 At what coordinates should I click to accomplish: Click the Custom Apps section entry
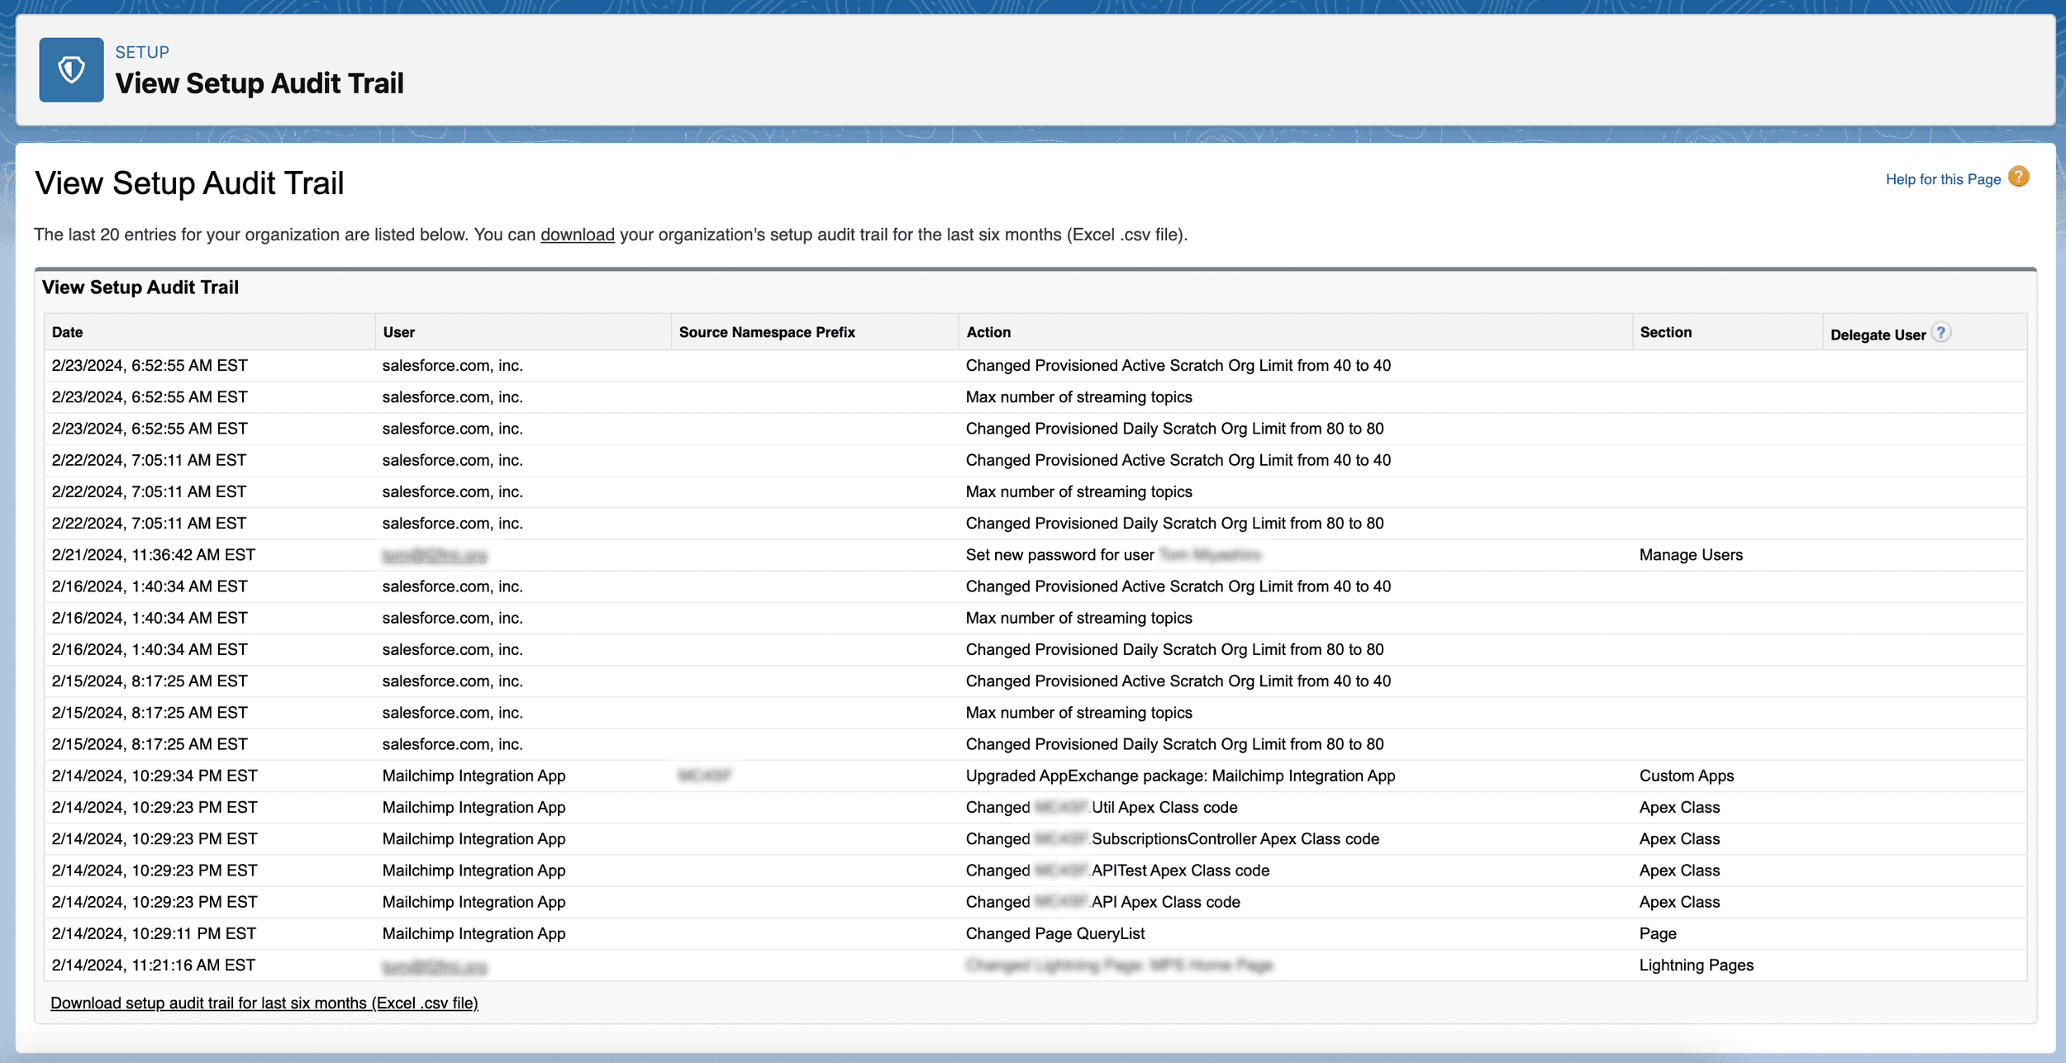[1687, 776]
